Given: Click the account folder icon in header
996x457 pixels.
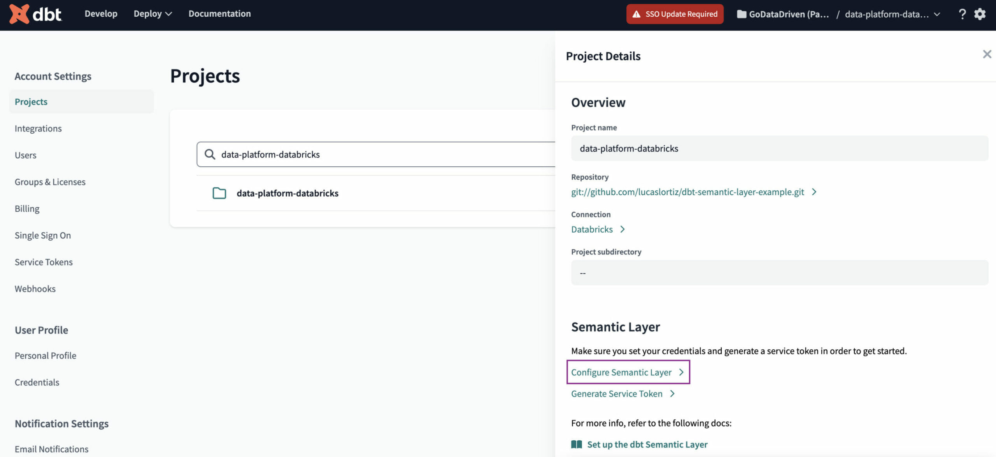Looking at the screenshot, I should (x=742, y=14).
